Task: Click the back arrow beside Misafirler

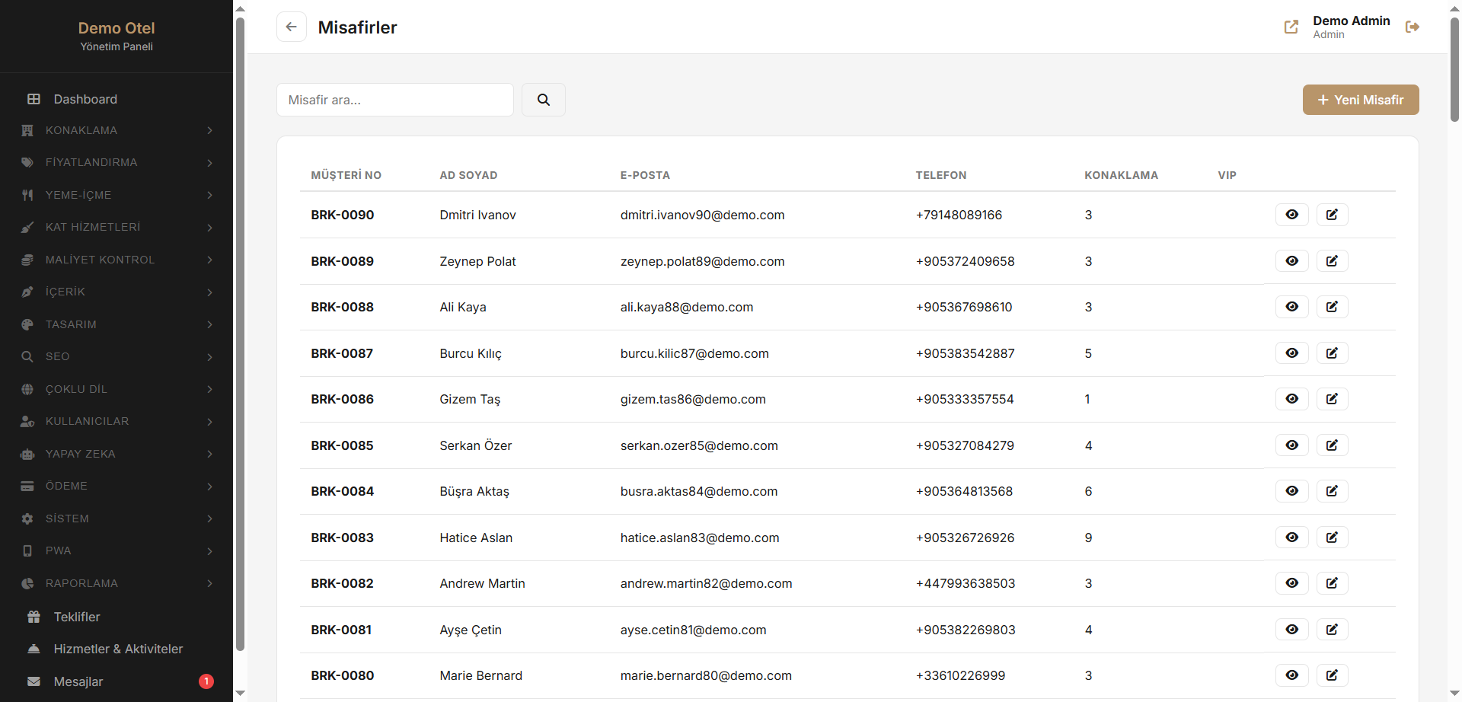Action: click(x=291, y=27)
